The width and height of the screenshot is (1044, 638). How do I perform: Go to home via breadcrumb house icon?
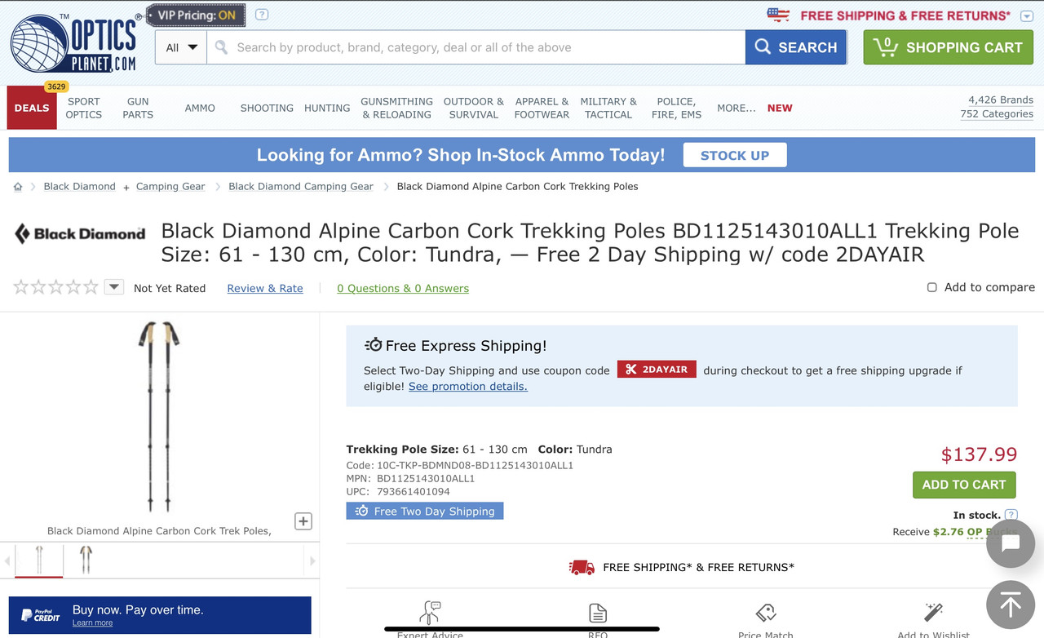point(18,187)
